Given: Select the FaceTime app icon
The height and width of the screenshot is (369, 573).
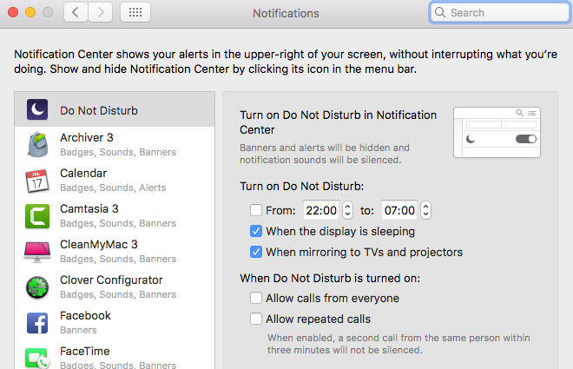Looking at the screenshot, I should point(38,357).
